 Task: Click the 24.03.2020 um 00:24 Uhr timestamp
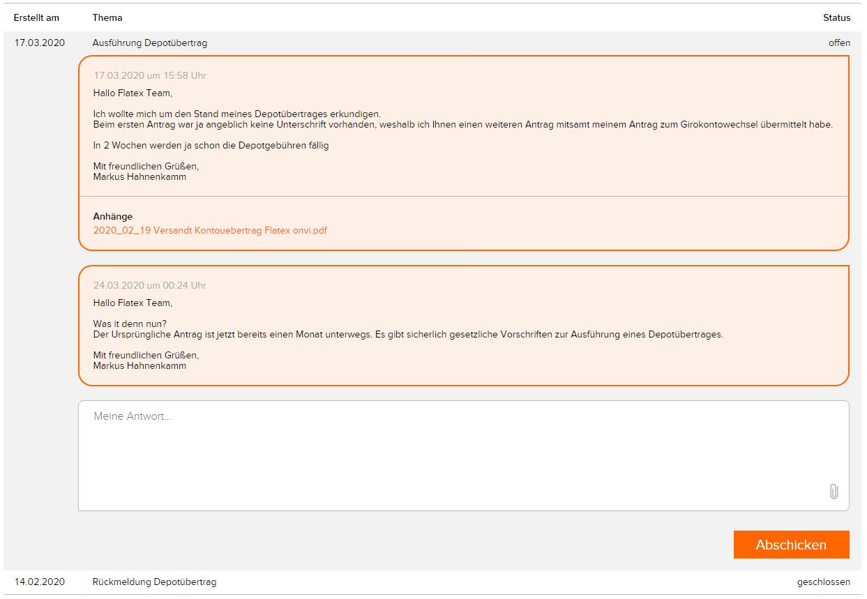150,286
